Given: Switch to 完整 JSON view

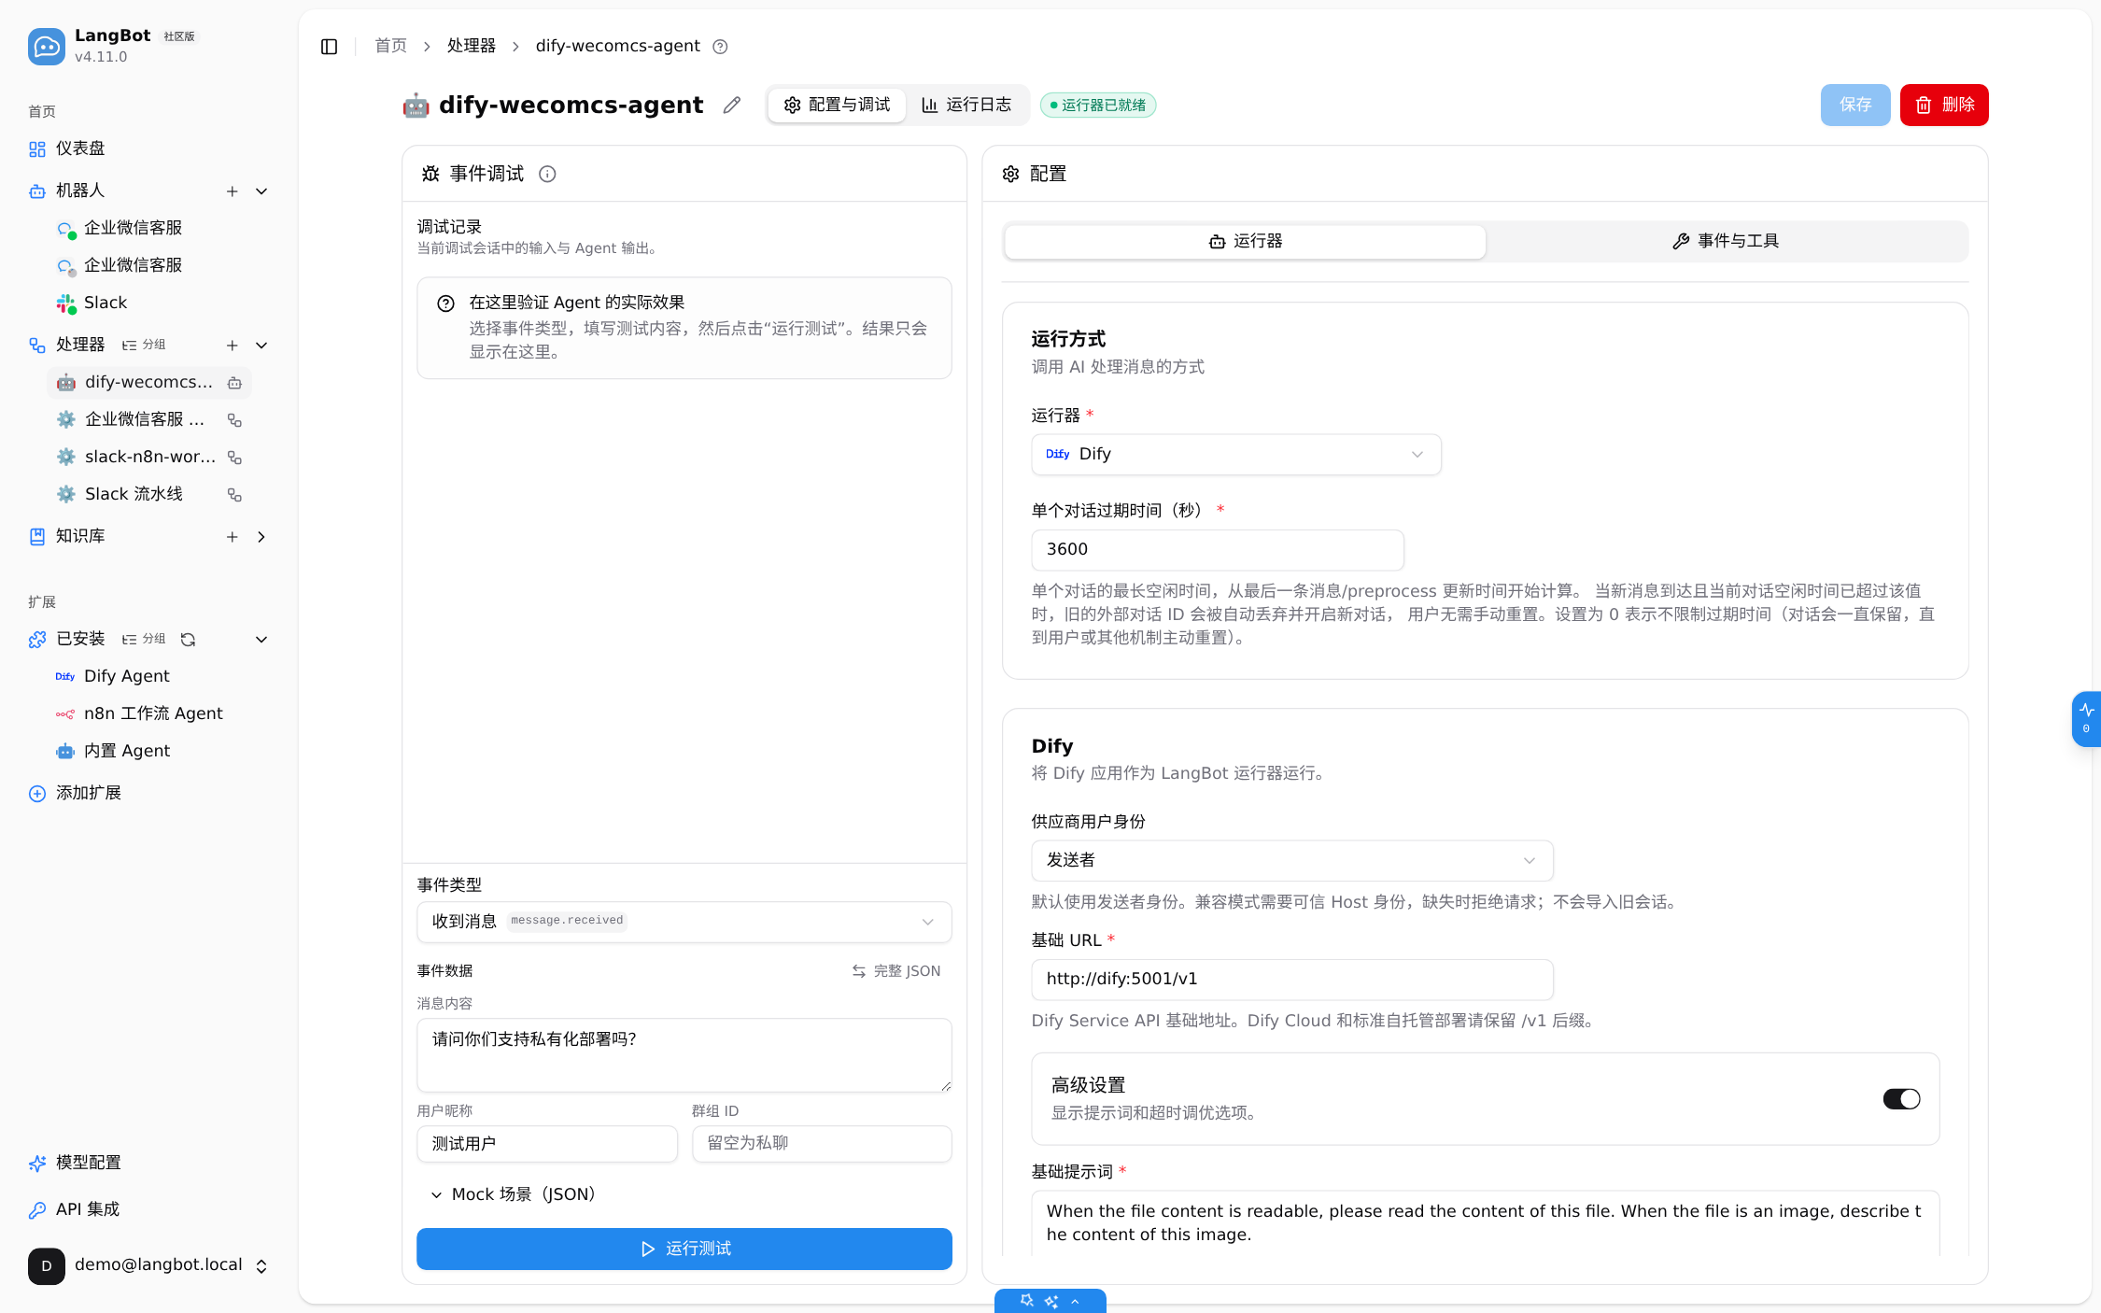Looking at the screenshot, I should click(895, 972).
